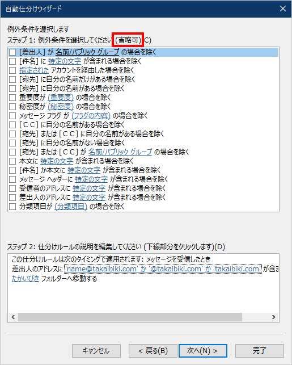The image size is (292, 365).
Task: Open the (分類項目) link in list
Action: [71, 206]
